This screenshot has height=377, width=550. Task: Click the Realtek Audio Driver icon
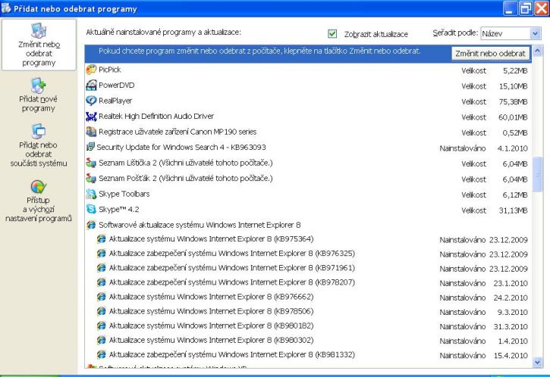[91, 117]
